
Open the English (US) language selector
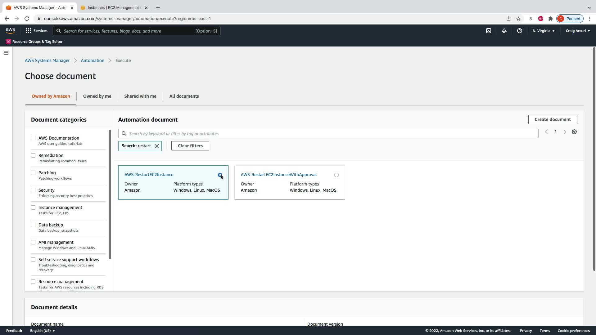click(x=43, y=331)
